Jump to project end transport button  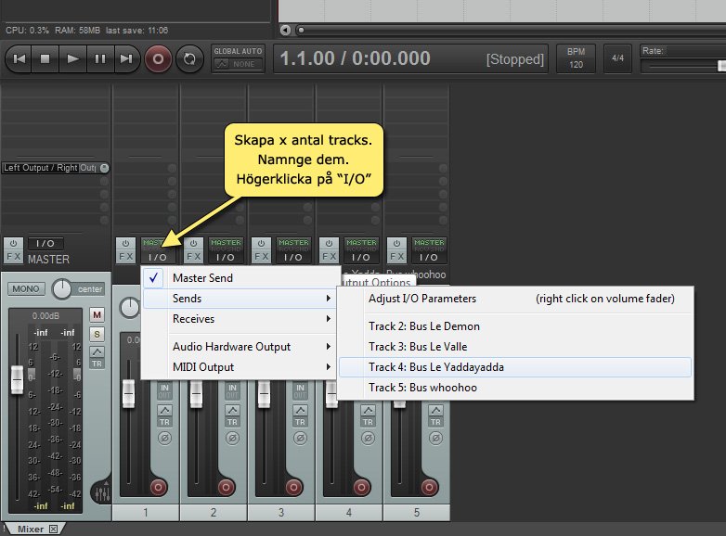point(126,58)
